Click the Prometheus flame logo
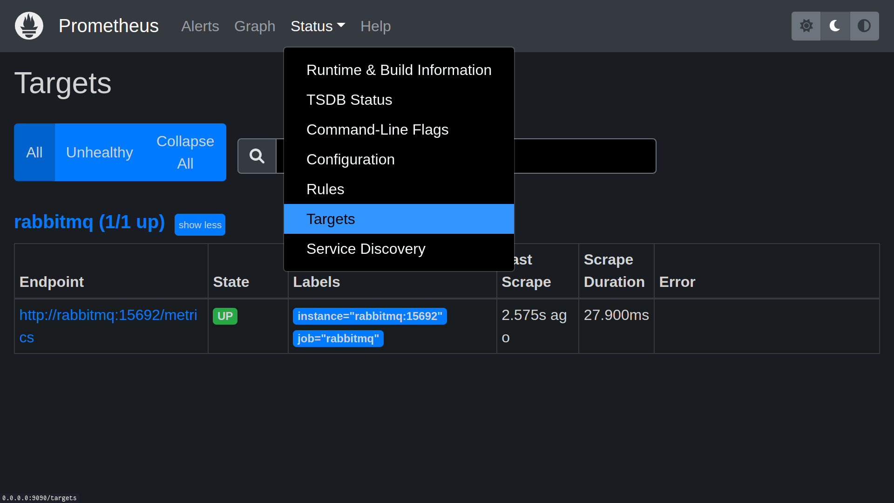 [x=29, y=26]
